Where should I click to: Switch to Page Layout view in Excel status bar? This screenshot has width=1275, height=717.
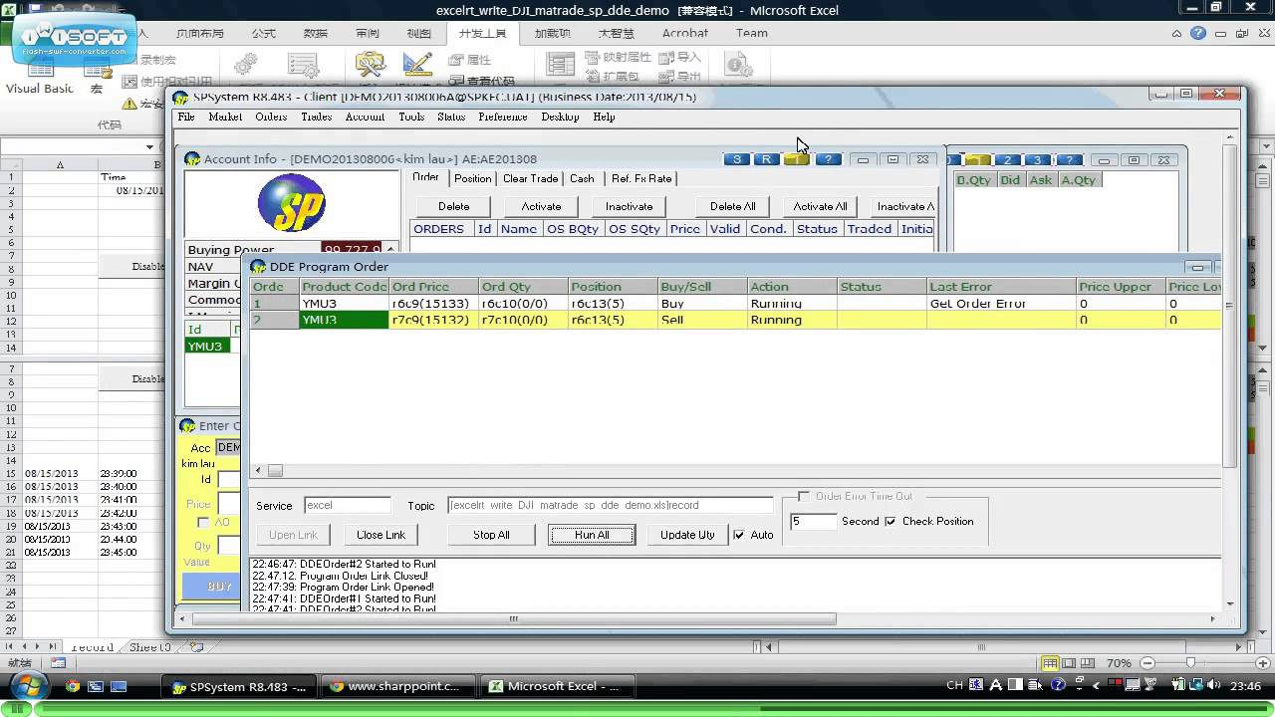point(1069,663)
